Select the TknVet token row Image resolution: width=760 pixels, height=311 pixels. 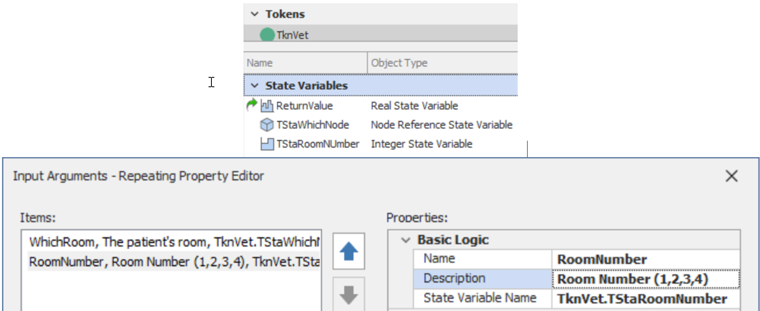tap(380, 34)
